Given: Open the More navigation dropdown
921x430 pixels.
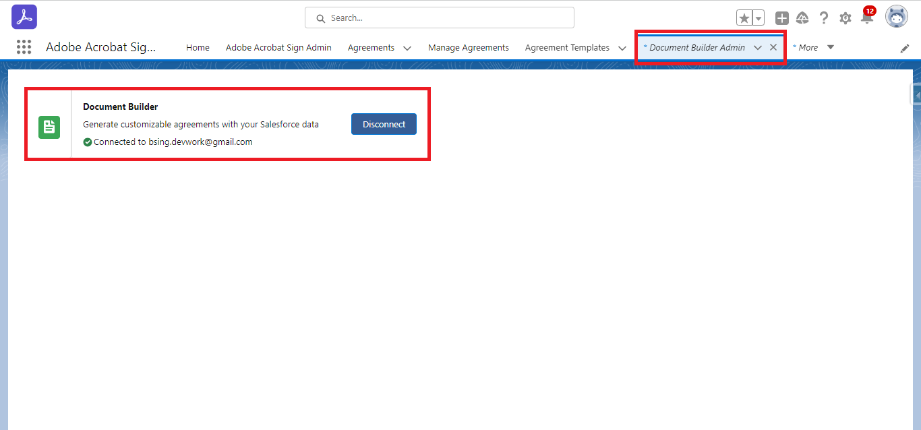Looking at the screenshot, I should [813, 47].
